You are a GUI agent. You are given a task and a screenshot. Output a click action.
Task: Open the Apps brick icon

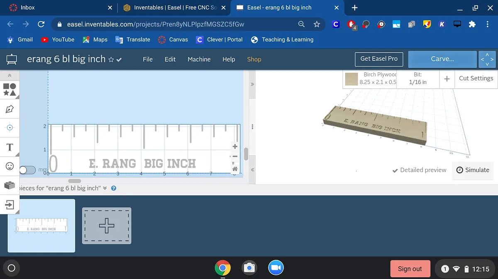10,185
